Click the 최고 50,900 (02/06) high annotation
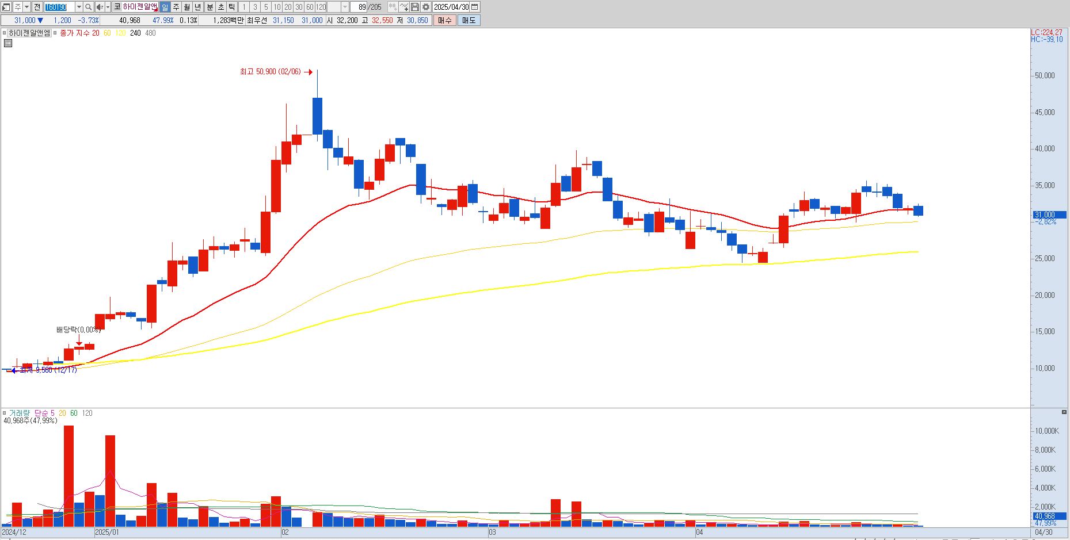This screenshot has width=1070, height=540. (270, 72)
